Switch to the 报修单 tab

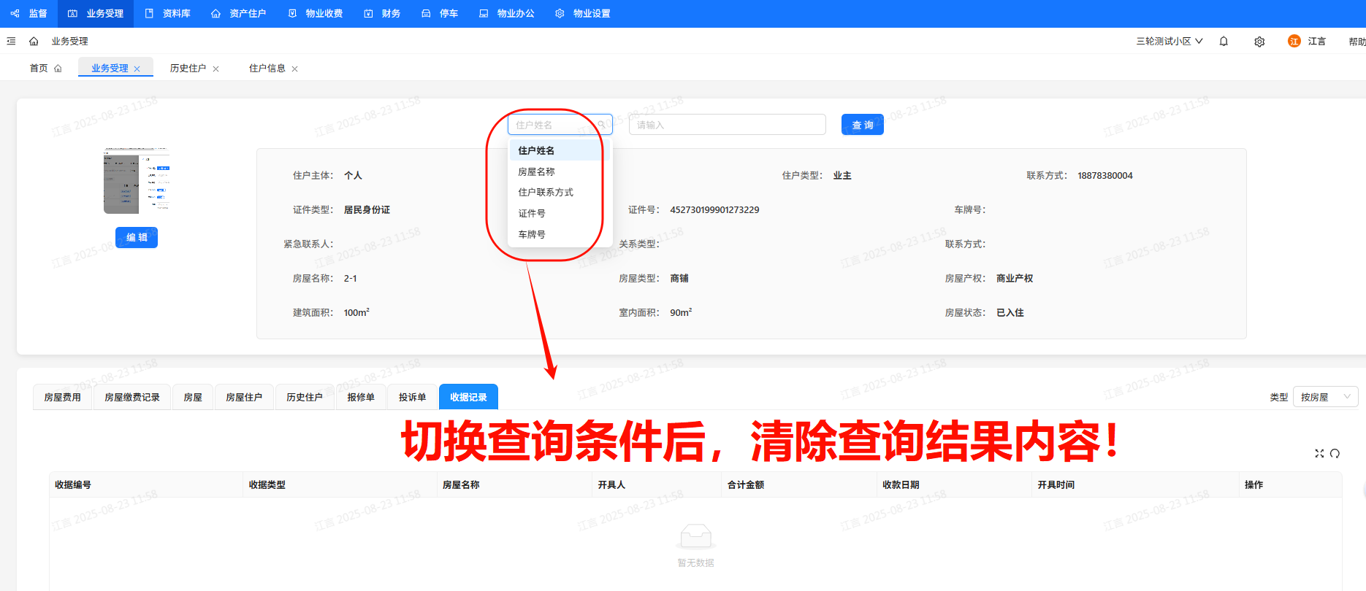click(361, 397)
